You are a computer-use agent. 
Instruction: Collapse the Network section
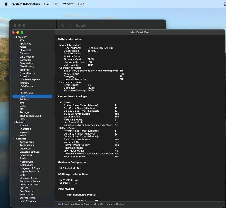[14, 122]
